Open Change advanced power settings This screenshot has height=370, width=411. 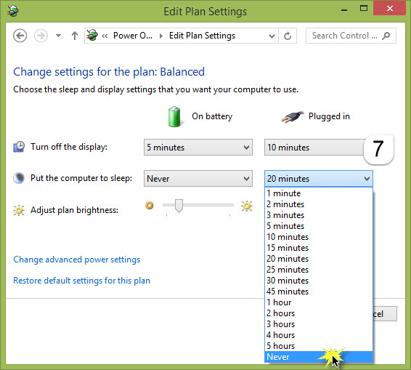coord(77,260)
